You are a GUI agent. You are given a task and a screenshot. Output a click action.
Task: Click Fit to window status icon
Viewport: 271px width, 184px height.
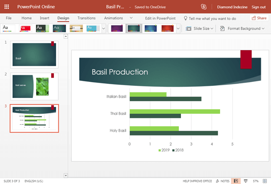265,181
